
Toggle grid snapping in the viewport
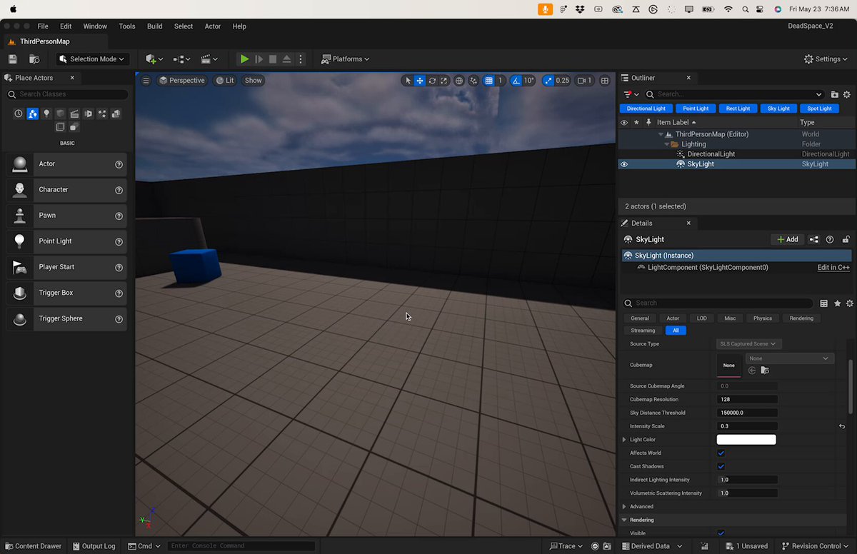(489, 81)
